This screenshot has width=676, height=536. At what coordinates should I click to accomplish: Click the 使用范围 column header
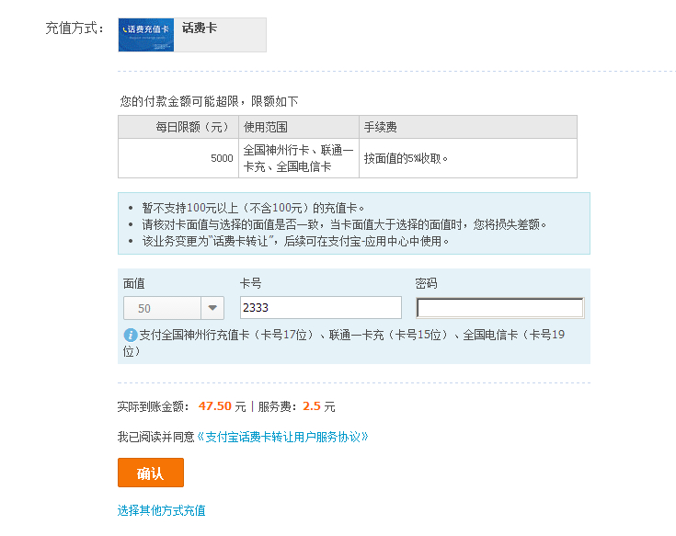click(x=266, y=127)
